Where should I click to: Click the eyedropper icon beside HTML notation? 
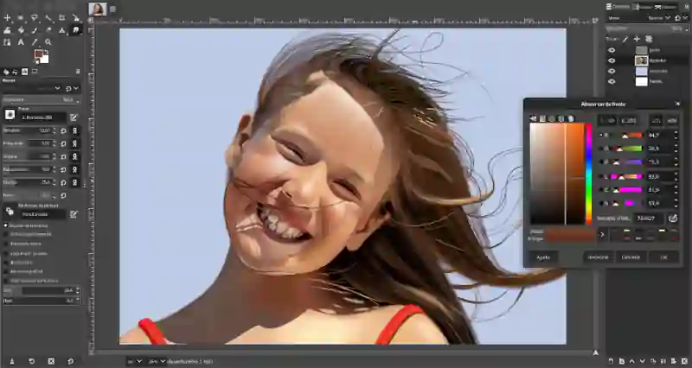[673, 219]
